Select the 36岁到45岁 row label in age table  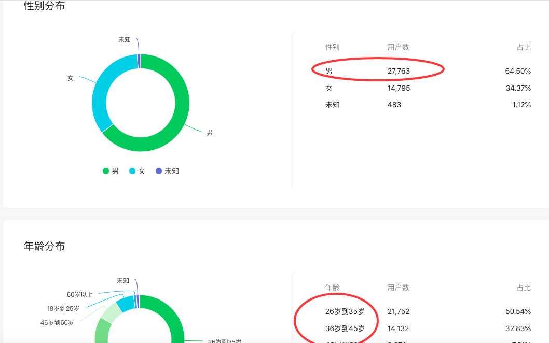pos(345,328)
